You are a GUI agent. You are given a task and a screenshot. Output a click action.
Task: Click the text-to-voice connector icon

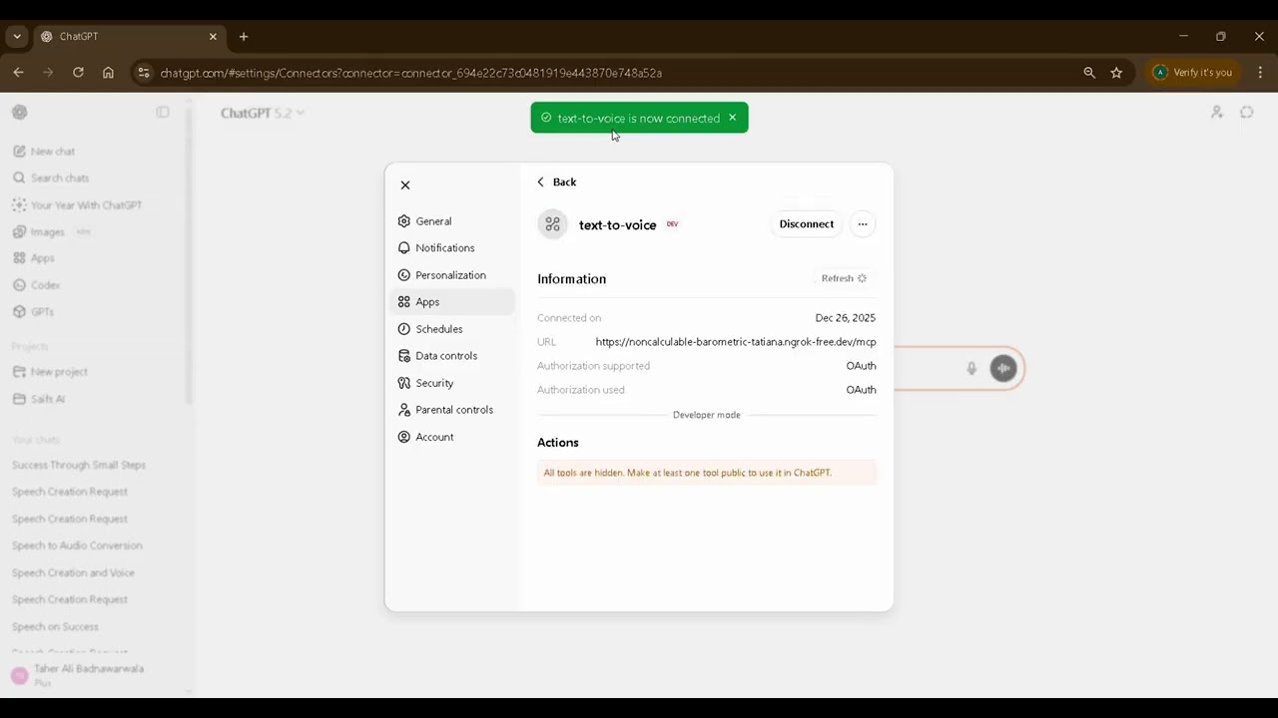click(552, 224)
